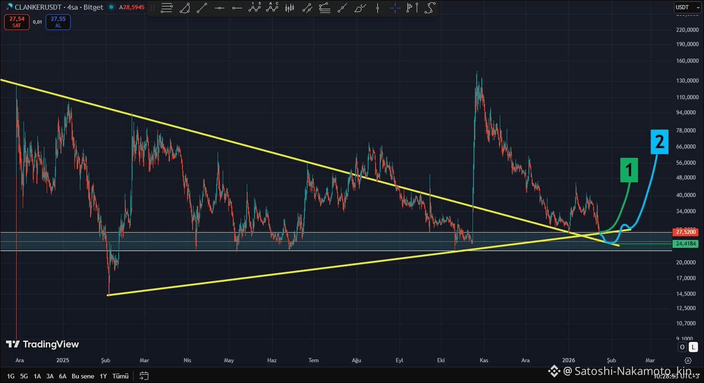Select the ABC correction wave tool
Screen dimensions: 704x383
tap(272, 7)
